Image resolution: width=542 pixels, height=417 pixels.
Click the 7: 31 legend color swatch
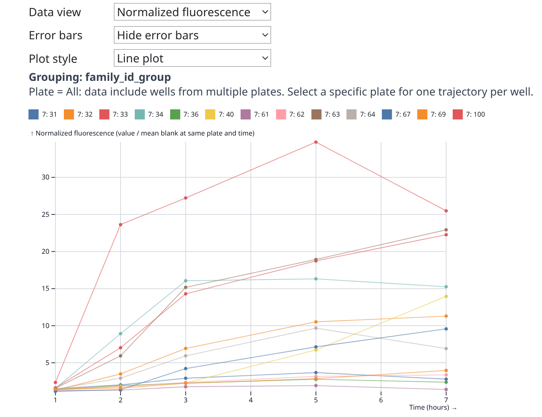click(34, 114)
